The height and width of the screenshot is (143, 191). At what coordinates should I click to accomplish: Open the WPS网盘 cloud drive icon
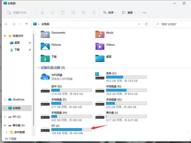pos(45,77)
